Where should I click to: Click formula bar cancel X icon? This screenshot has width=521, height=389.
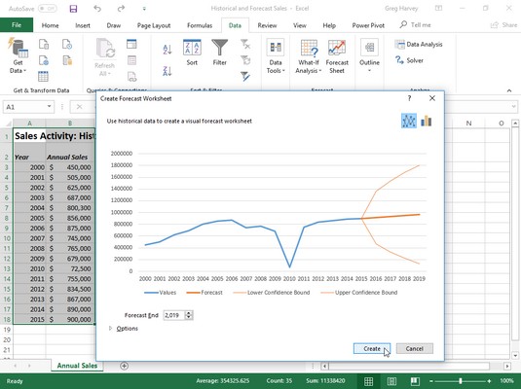tap(80, 107)
